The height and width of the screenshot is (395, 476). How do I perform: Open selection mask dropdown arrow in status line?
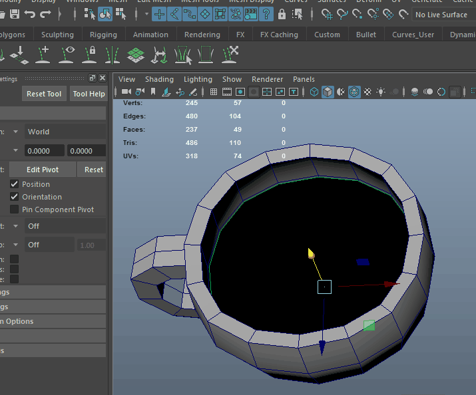coord(146,14)
